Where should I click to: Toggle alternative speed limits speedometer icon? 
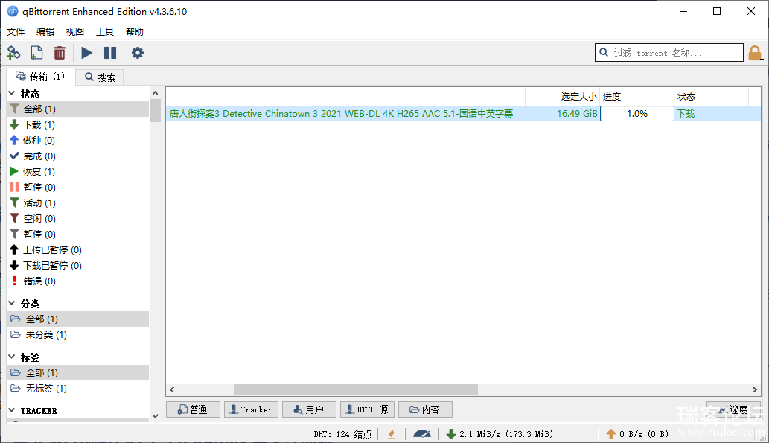click(x=422, y=433)
